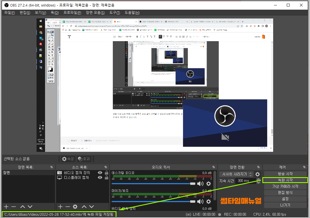The width and height of the screenshot is (310, 218).
Task: Move source down with arrow icon
Action: pyautogui.click(x=92, y=207)
